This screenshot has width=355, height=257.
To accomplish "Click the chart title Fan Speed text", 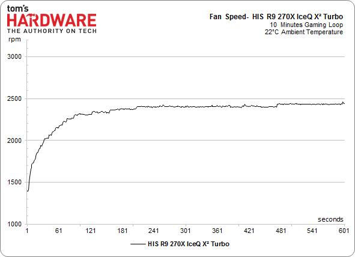I will tap(276, 17).
